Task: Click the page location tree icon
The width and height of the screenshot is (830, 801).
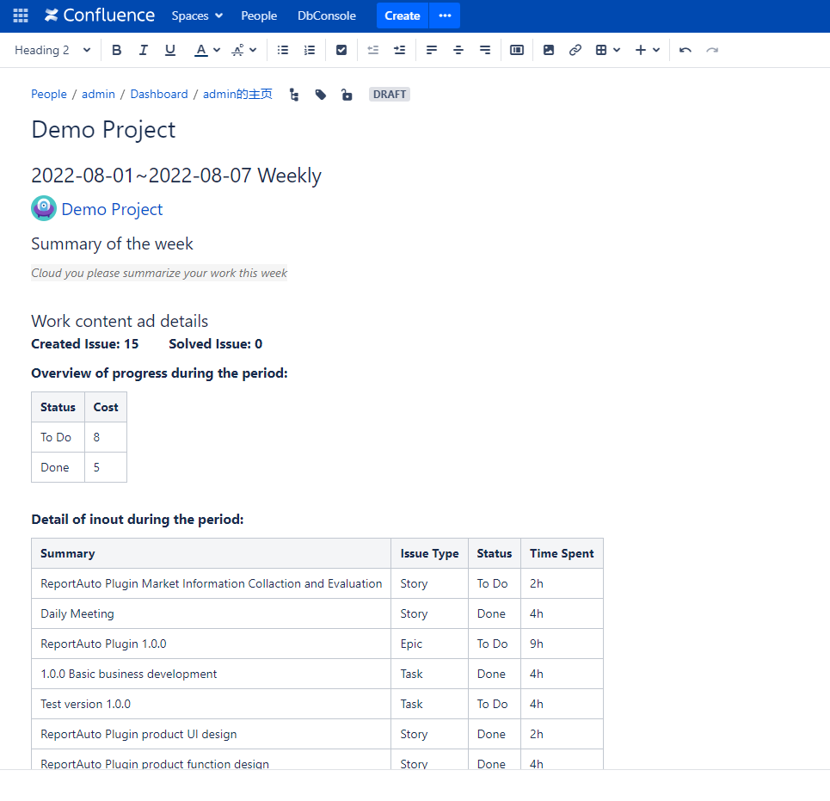Action: point(294,95)
